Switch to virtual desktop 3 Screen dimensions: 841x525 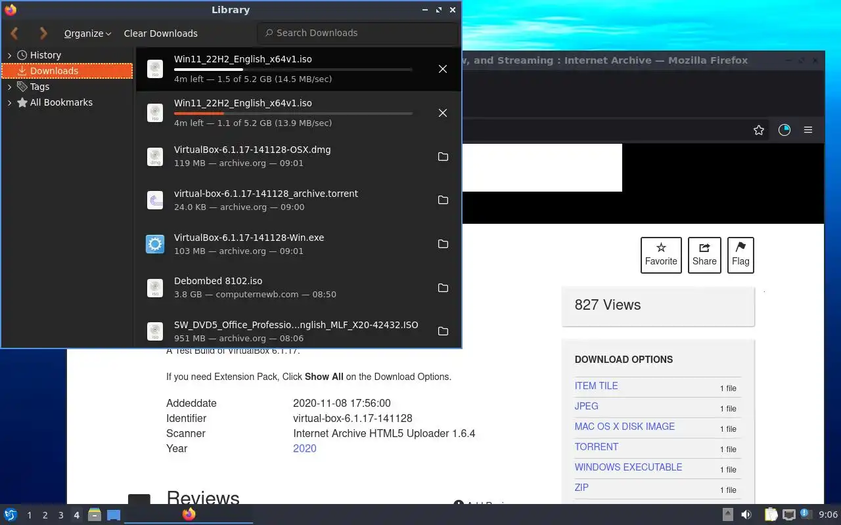(60, 515)
